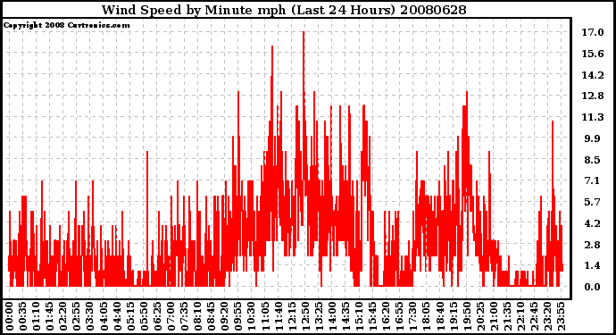The width and height of the screenshot is (616, 335).
Task: Select the 15.6 y-axis label
Action: pyautogui.click(x=593, y=54)
